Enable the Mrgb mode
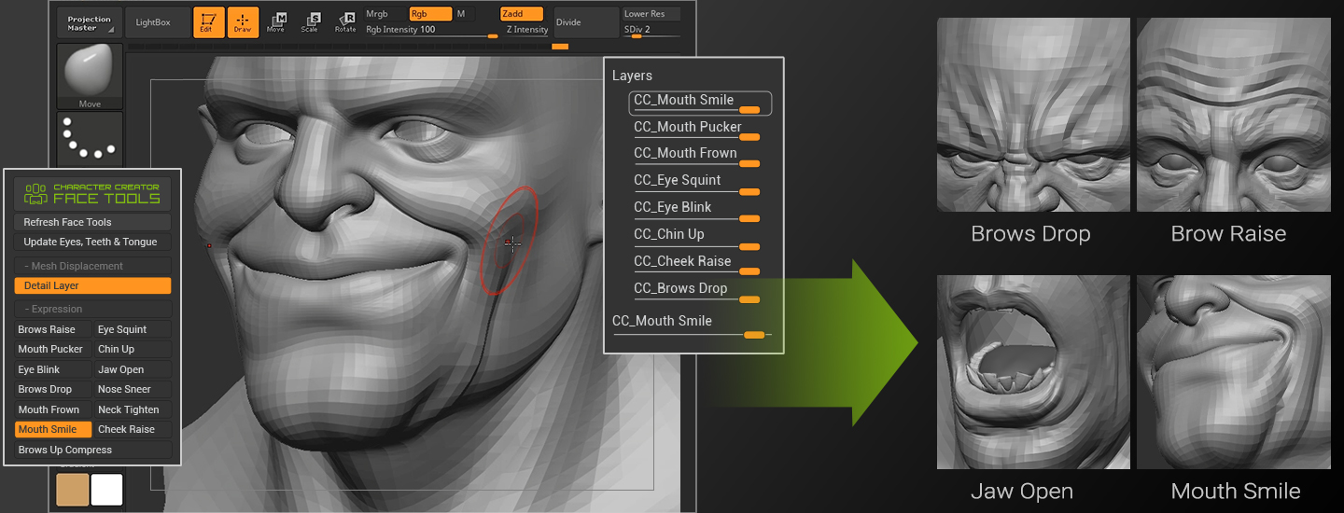 [x=377, y=14]
